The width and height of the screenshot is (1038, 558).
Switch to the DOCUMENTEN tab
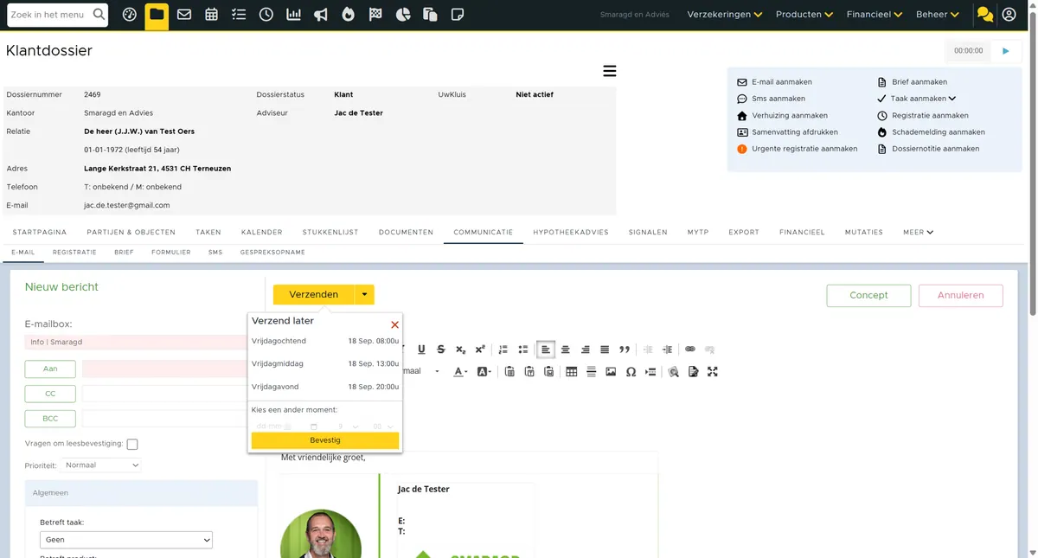[x=406, y=233]
